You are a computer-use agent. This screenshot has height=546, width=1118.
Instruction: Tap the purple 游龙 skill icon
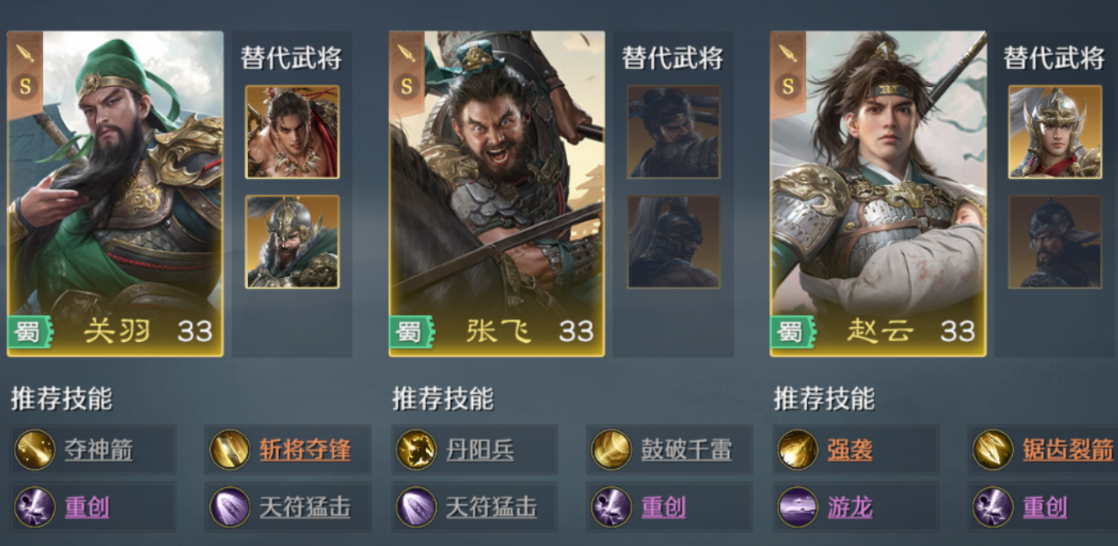click(797, 507)
